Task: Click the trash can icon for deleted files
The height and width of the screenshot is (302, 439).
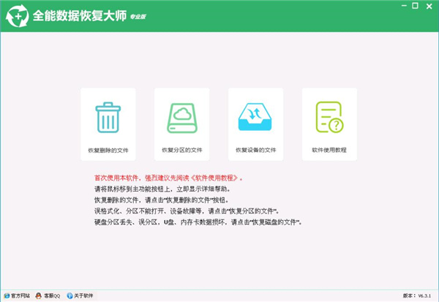Action: pos(108,117)
